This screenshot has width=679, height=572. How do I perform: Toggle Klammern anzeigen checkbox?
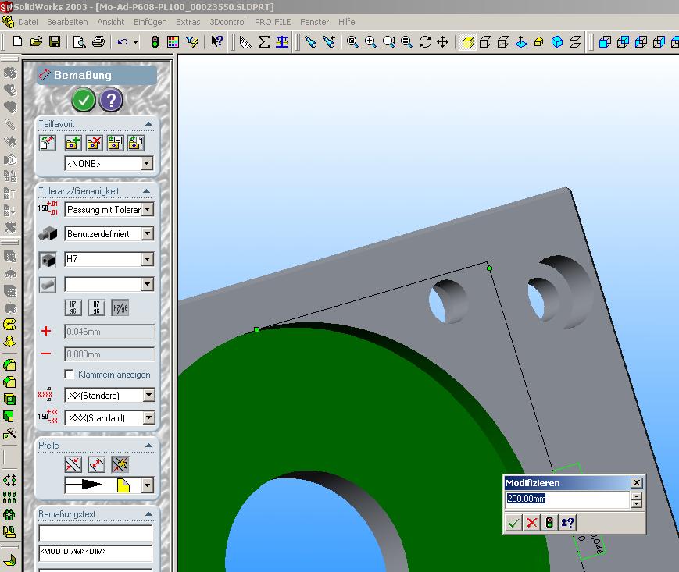coord(69,374)
